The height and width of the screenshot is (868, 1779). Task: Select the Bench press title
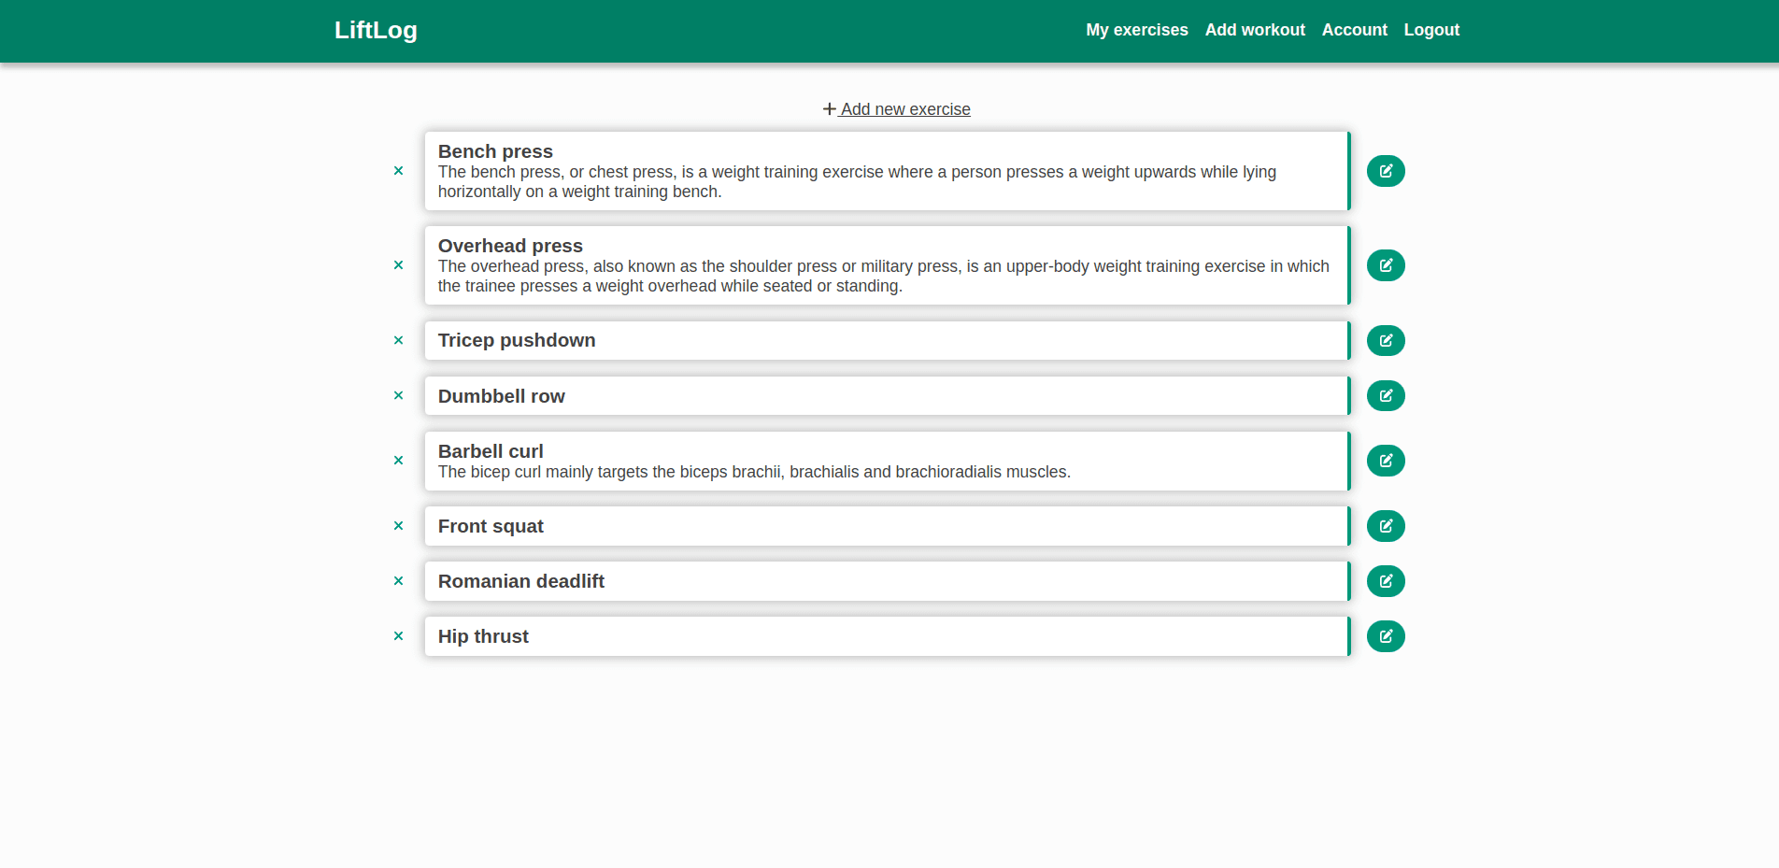click(495, 151)
